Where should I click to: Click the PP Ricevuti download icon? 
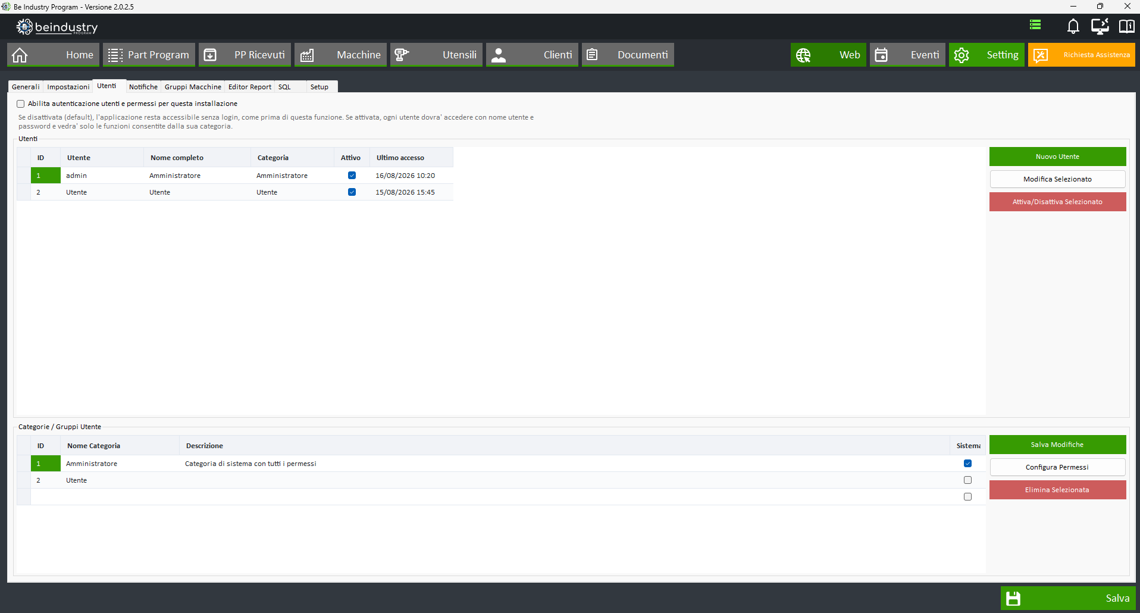click(210, 55)
